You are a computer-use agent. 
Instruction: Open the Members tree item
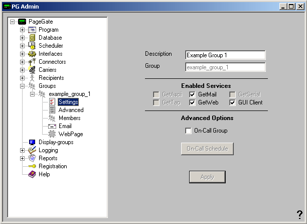click(x=70, y=118)
